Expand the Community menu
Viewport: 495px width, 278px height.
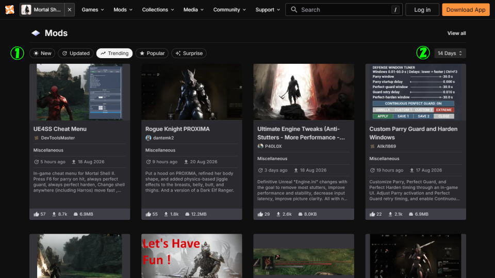tap(229, 10)
